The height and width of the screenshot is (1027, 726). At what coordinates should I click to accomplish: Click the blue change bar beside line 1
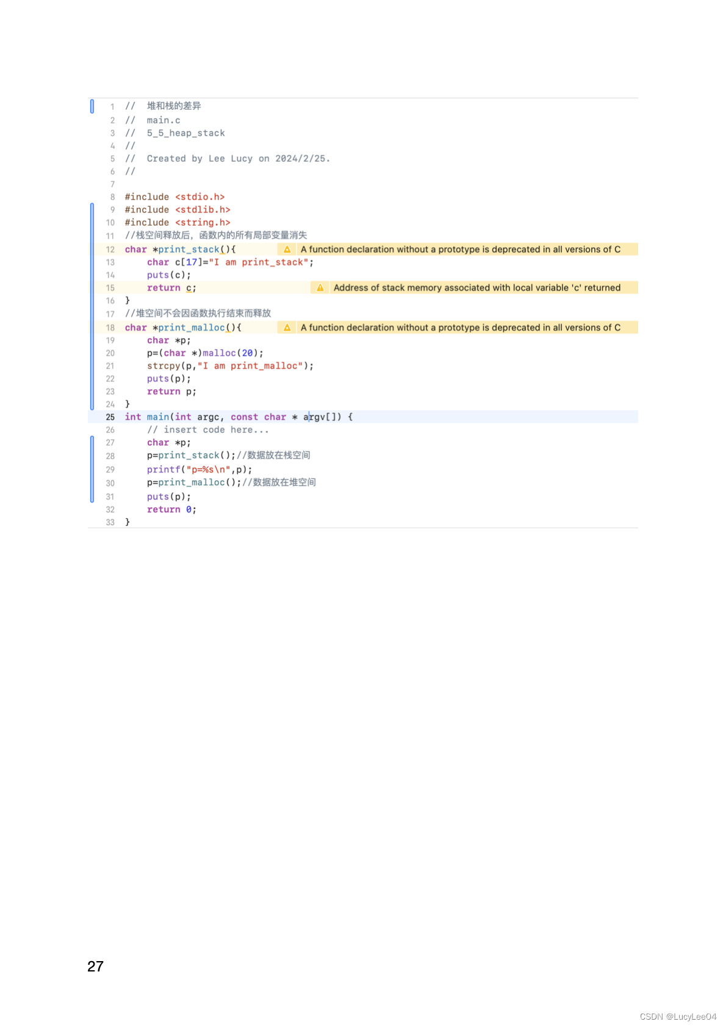92,106
